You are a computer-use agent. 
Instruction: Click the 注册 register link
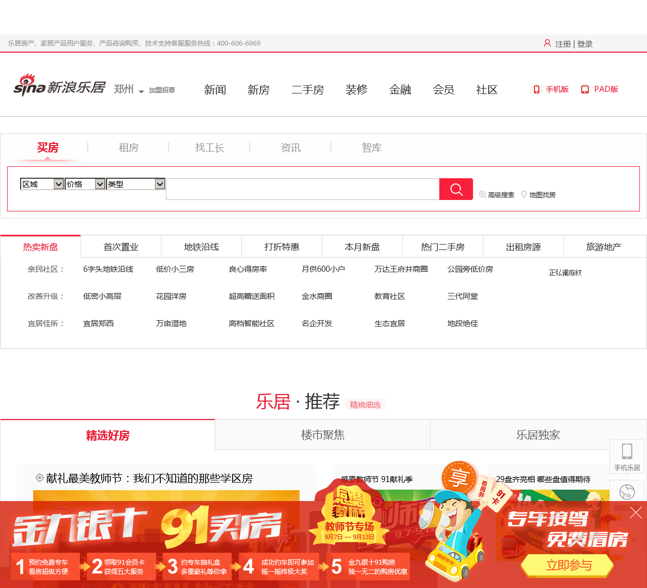click(x=563, y=43)
